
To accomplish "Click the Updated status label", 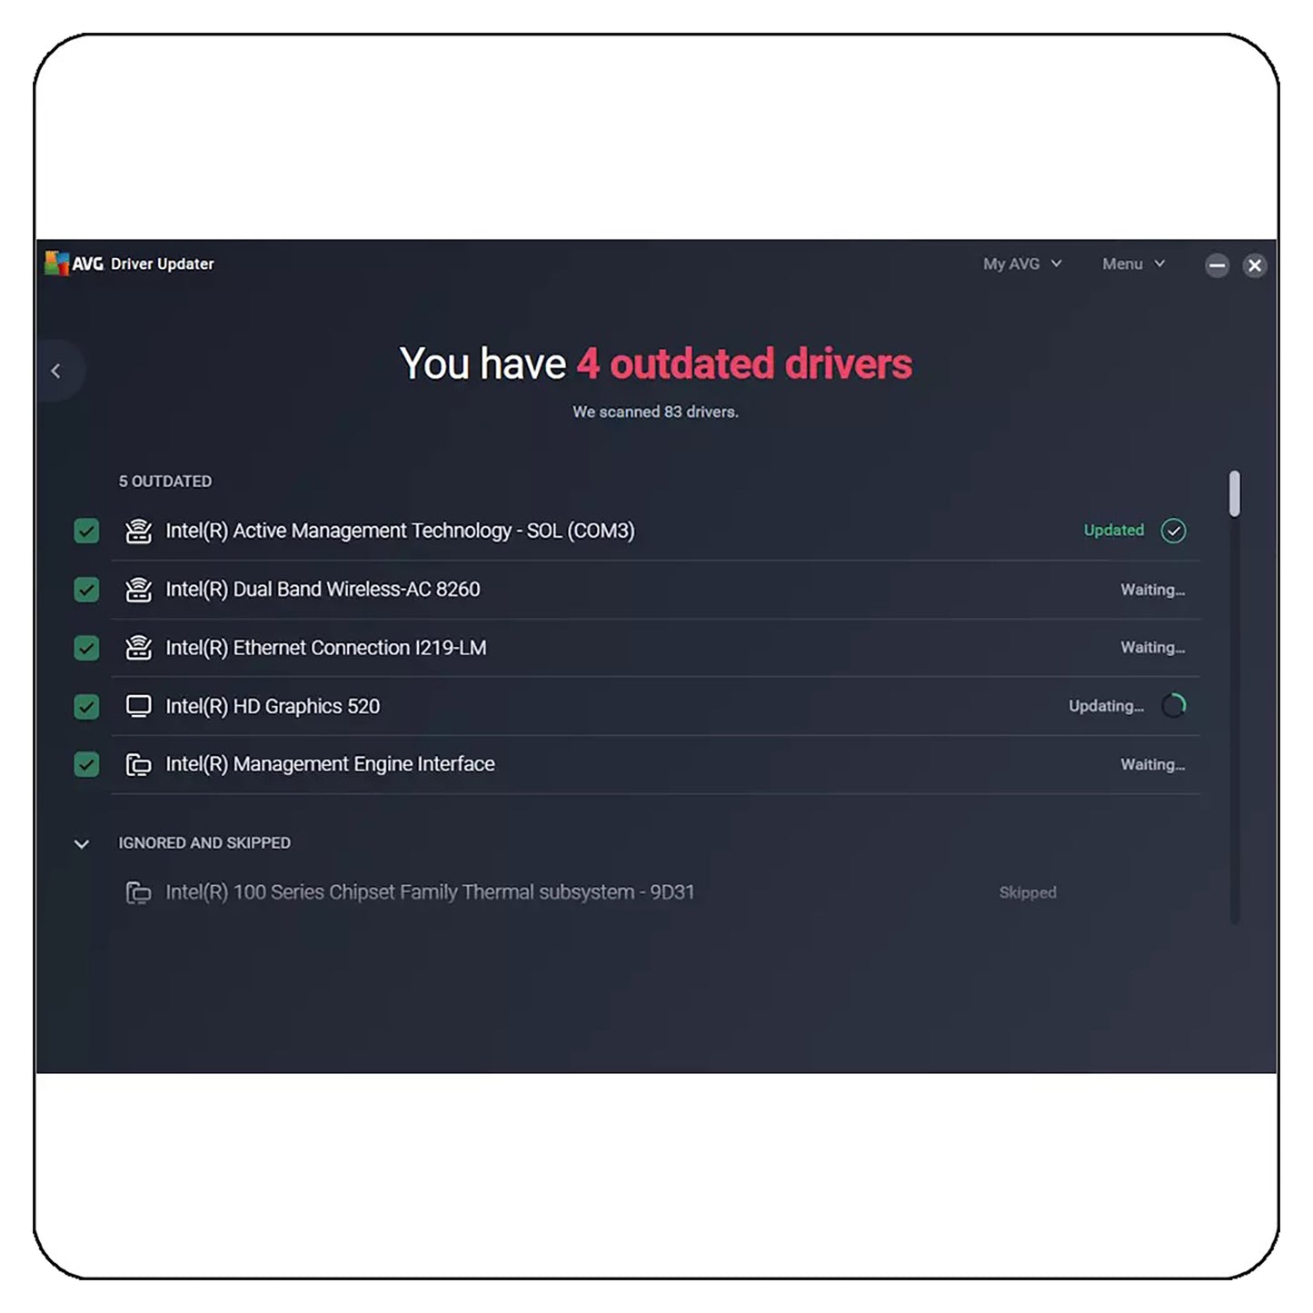I will click(1113, 530).
